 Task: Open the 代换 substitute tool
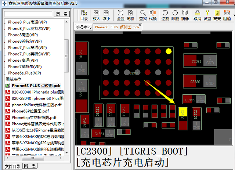coord(153,15)
